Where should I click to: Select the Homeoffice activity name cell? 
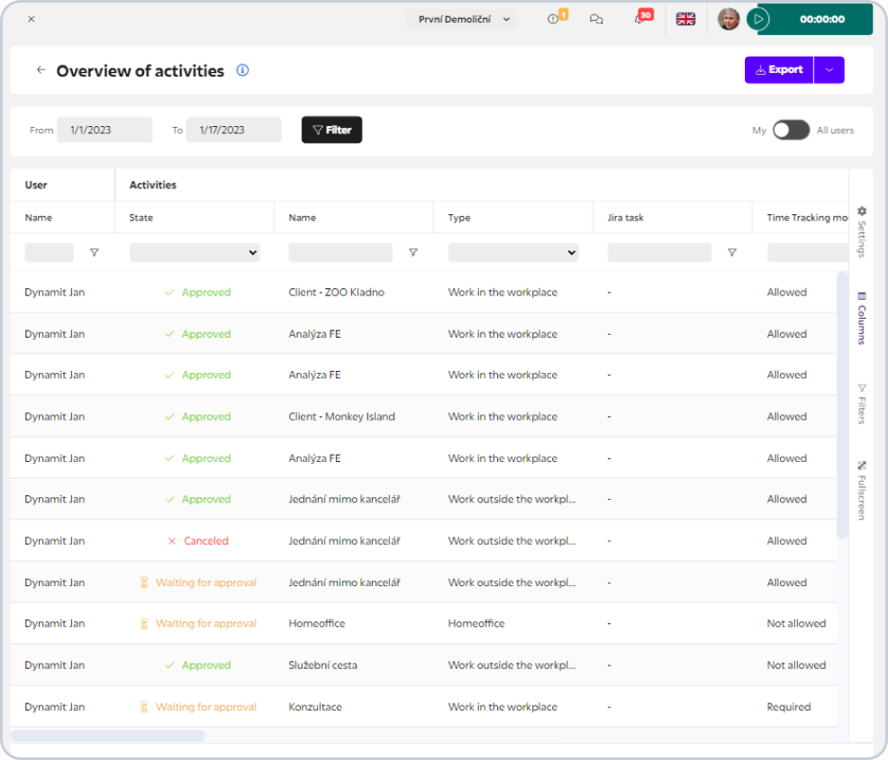pos(317,623)
